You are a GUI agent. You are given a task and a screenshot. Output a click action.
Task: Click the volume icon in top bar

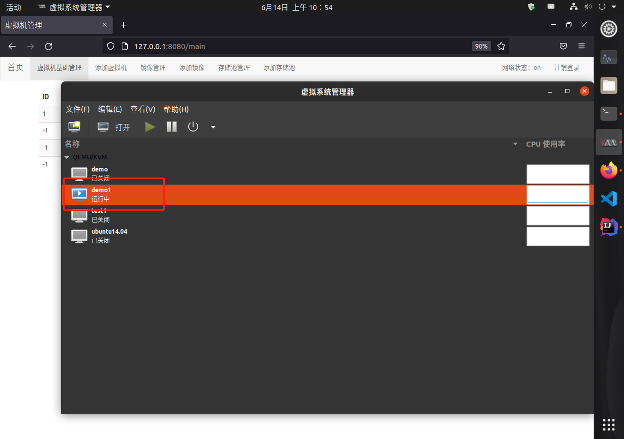click(588, 7)
